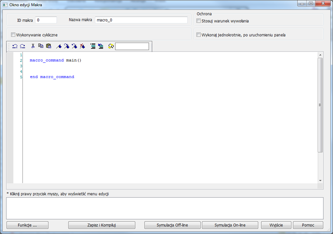Image resolution: width=333 pixels, height=234 pixels.
Task: Click the find/search binoculars icon
Action: pyautogui.click(x=111, y=46)
